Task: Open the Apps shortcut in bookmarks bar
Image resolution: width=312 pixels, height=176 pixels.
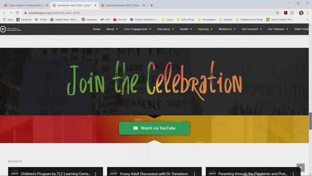Action: pyautogui.click(x=8, y=19)
